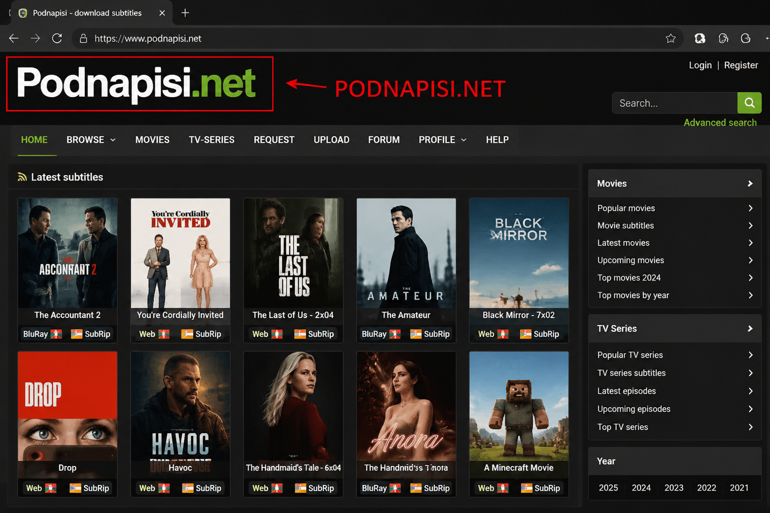770x513 pixels.
Task: Click the browser forward arrow
Action: coord(35,39)
